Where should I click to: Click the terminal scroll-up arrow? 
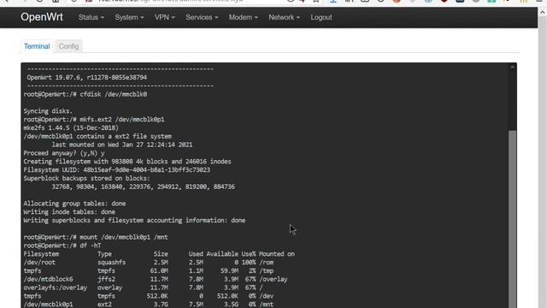(512, 67)
